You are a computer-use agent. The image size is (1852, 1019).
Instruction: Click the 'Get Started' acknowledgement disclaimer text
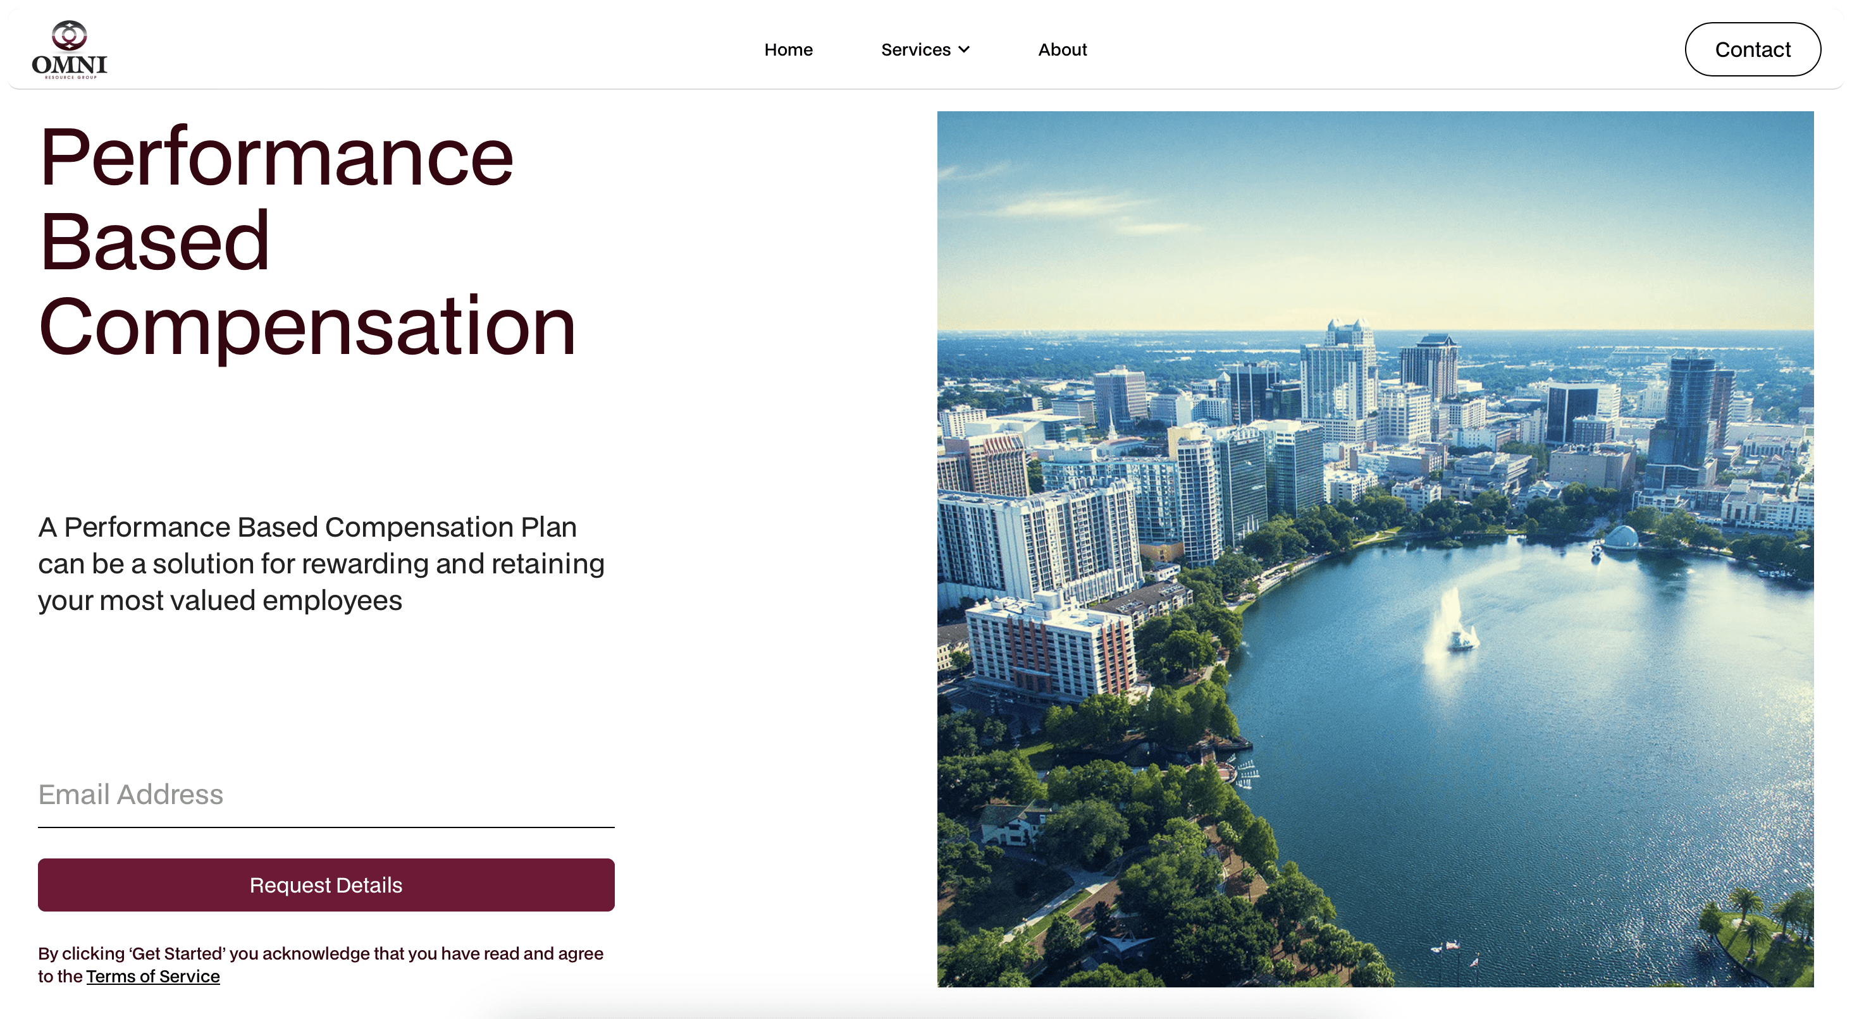click(x=321, y=954)
